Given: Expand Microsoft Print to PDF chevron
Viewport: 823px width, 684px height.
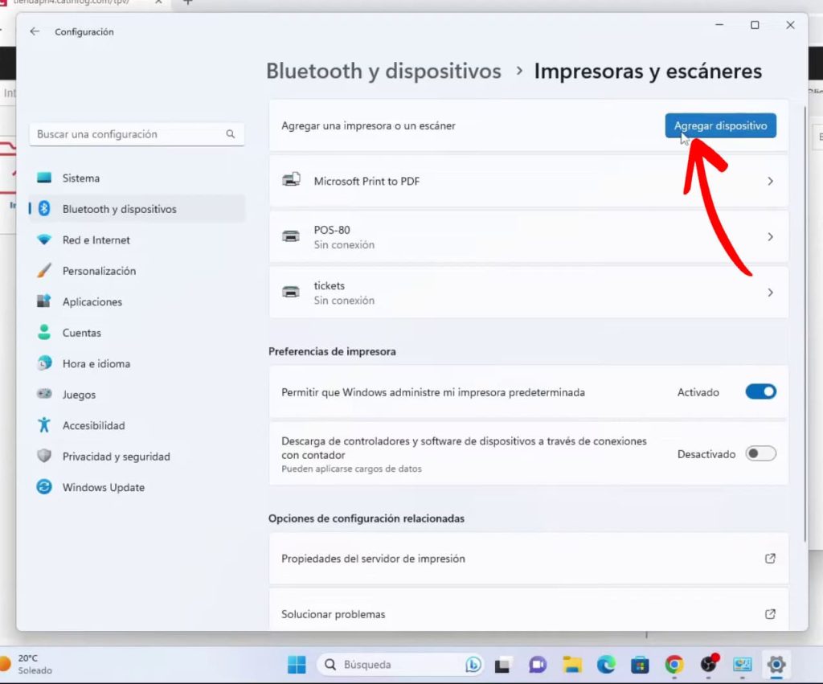Looking at the screenshot, I should 769,182.
